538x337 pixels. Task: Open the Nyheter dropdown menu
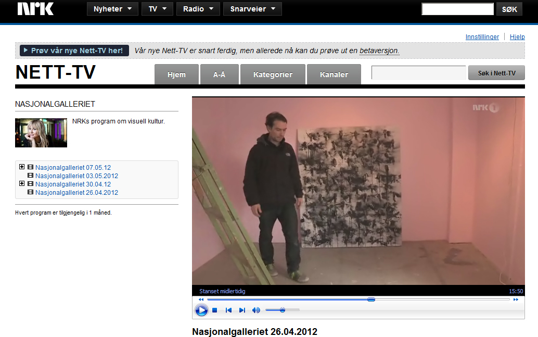tap(112, 9)
